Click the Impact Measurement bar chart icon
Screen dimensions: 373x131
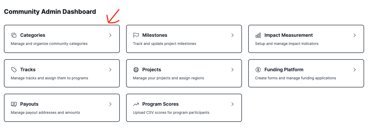(258, 35)
